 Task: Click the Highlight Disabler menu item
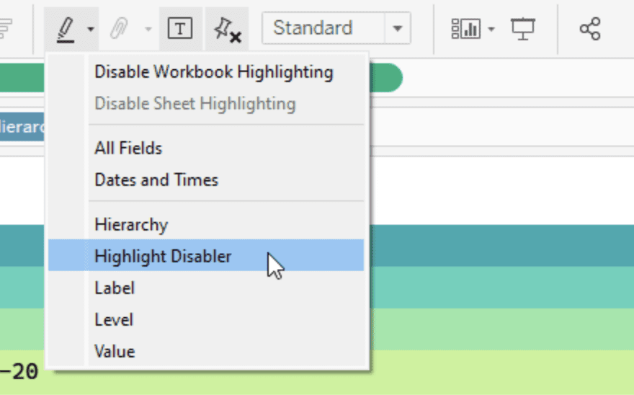pos(163,256)
